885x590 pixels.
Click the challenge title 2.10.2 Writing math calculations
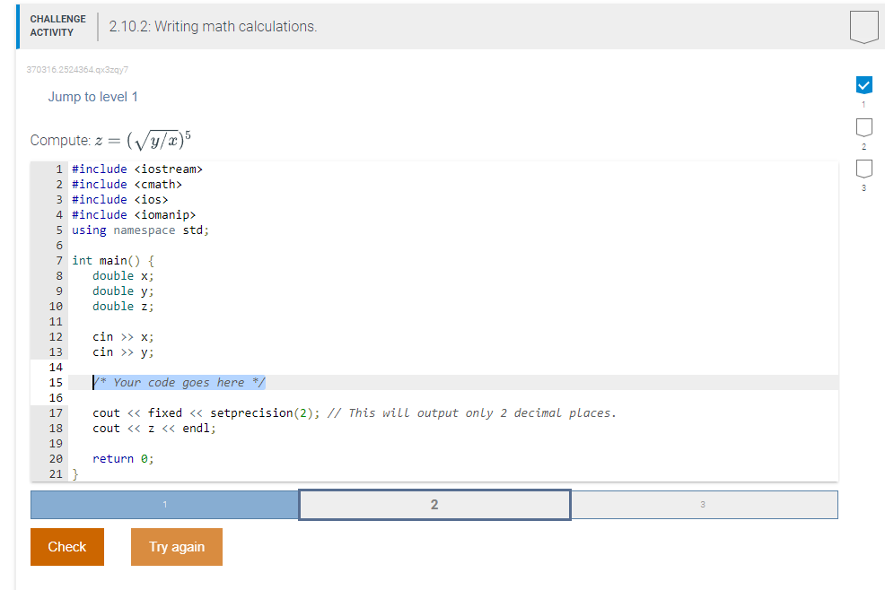tap(212, 26)
